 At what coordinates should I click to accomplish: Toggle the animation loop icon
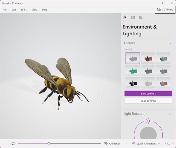(13, 143)
